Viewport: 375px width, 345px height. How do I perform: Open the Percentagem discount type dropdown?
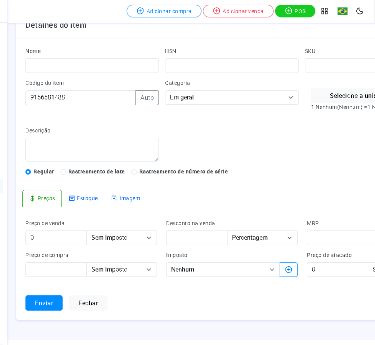click(x=262, y=238)
